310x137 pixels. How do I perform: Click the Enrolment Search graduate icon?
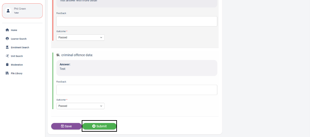pos(7,47)
